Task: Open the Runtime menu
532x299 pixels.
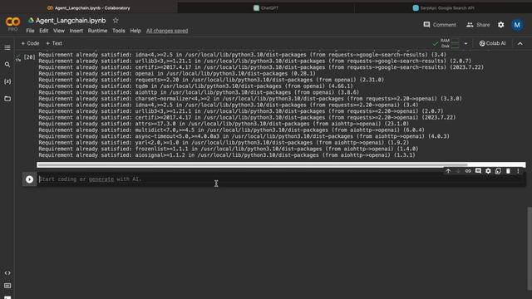Action: click(97, 31)
